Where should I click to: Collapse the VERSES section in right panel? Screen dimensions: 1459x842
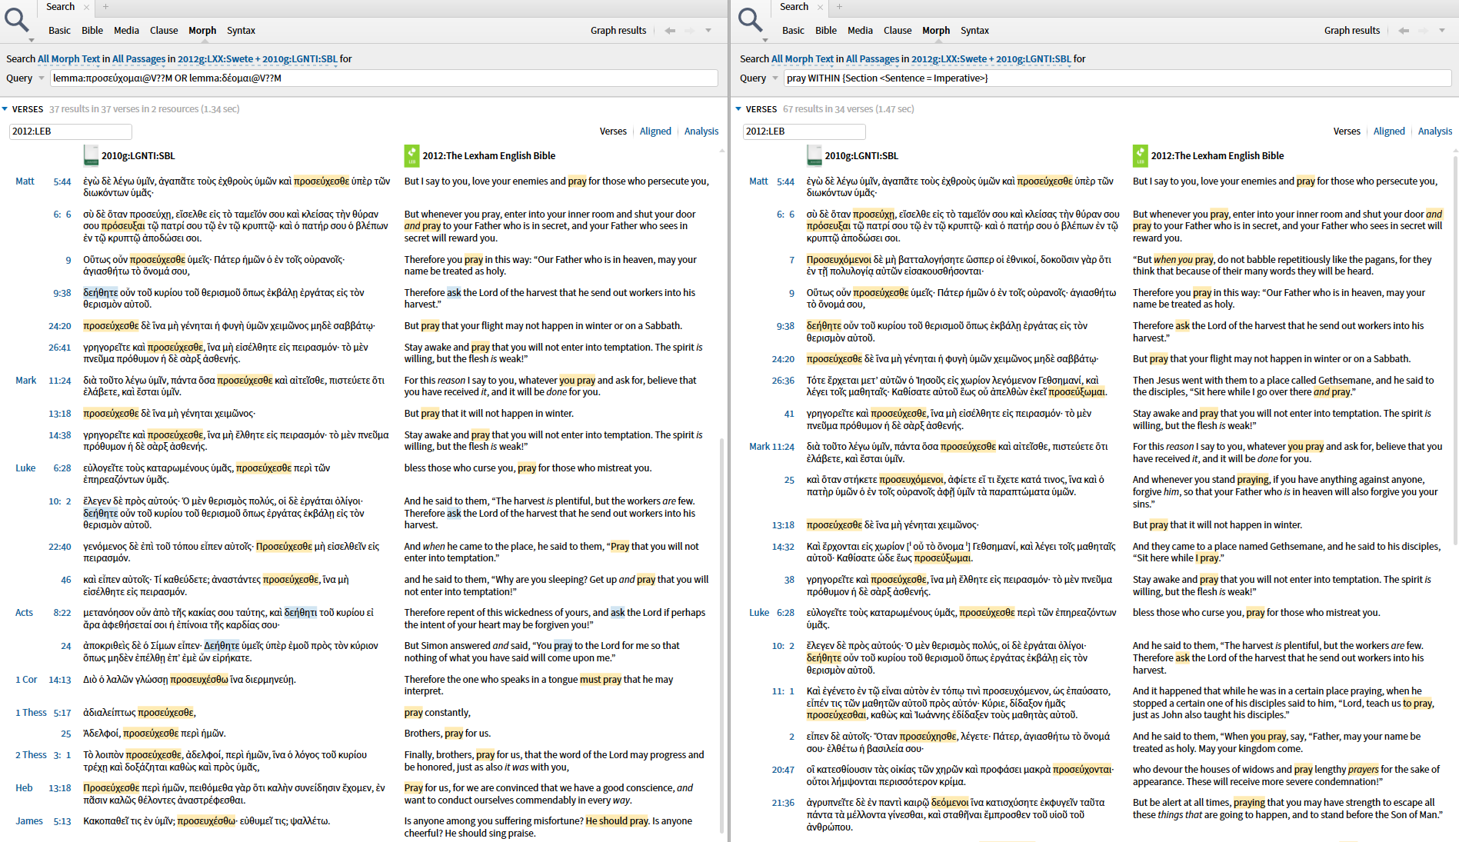(739, 109)
